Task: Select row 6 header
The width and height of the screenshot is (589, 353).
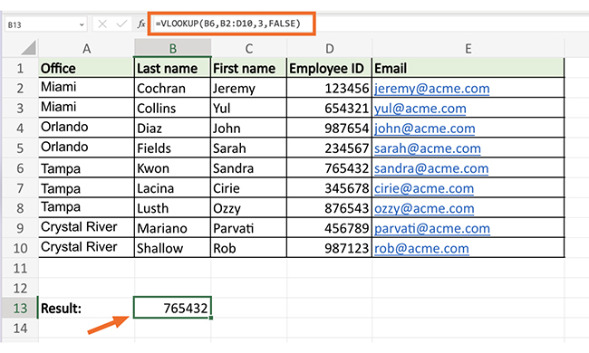Action: click(x=20, y=168)
